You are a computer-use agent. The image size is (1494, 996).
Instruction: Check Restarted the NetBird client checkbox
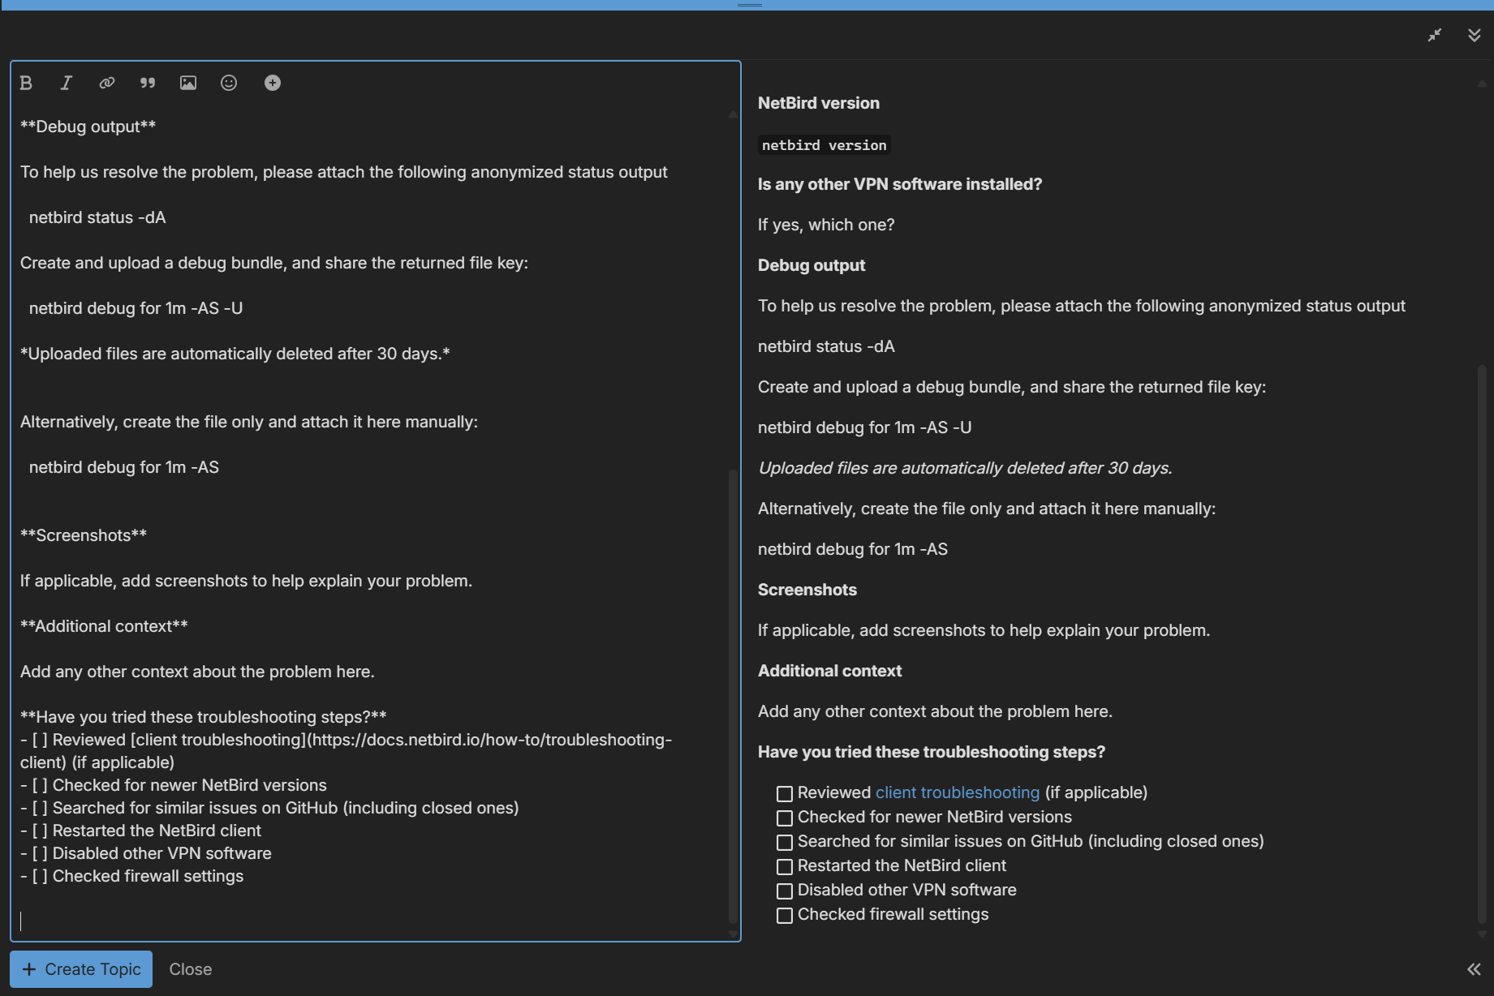coord(784,866)
